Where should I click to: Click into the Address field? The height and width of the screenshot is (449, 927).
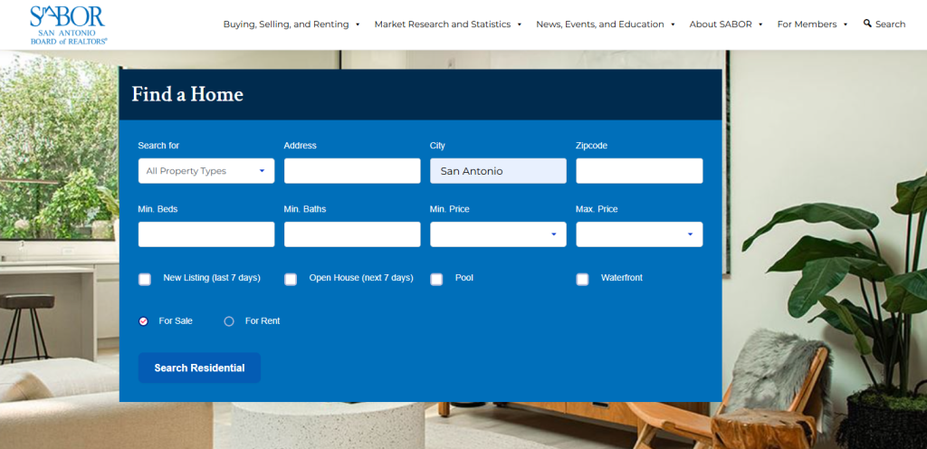tap(352, 171)
